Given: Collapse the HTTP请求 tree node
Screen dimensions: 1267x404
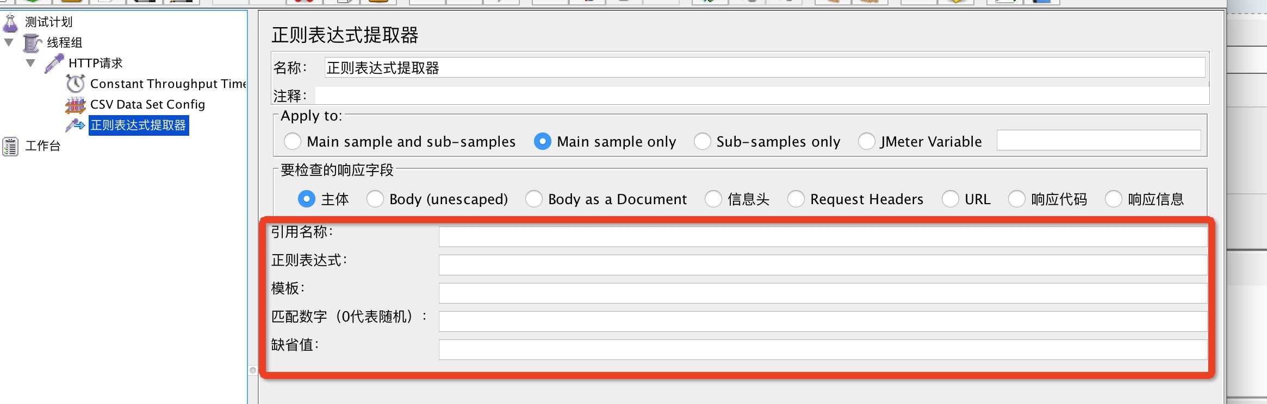Looking at the screenshot, I should point(30,63).
